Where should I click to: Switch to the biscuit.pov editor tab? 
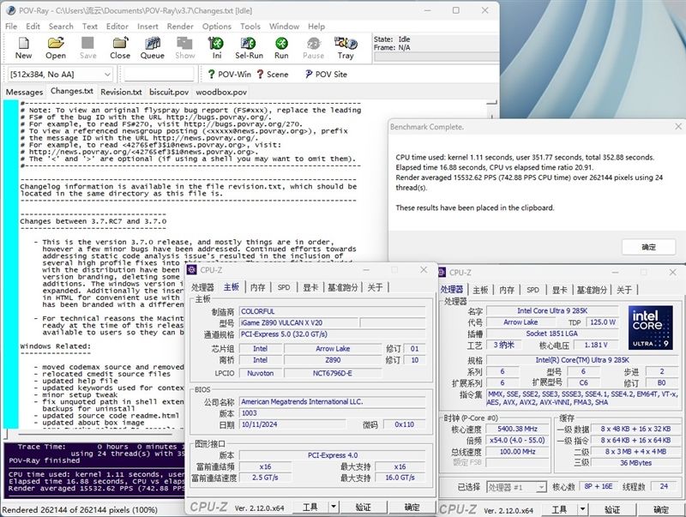[169, 92]
